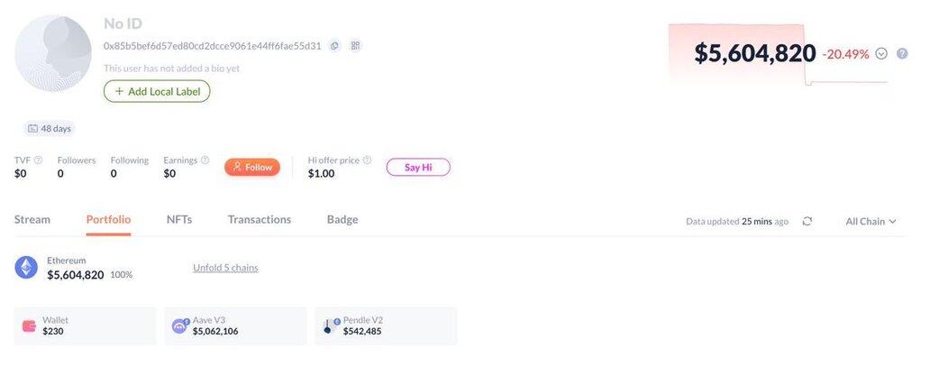Click the Say Hi button
The image size is (930, 367).
[418, 167]
